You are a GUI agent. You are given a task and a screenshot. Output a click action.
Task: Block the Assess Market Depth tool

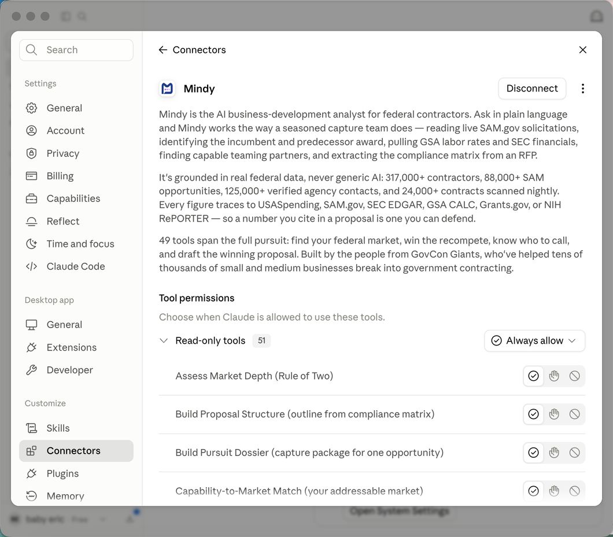(574, 376)
